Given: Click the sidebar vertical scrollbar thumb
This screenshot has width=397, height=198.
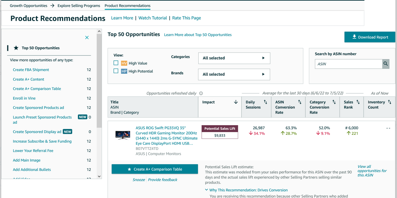Looking at the screenshot, I should pyautogui.click(x=99, y=80).
